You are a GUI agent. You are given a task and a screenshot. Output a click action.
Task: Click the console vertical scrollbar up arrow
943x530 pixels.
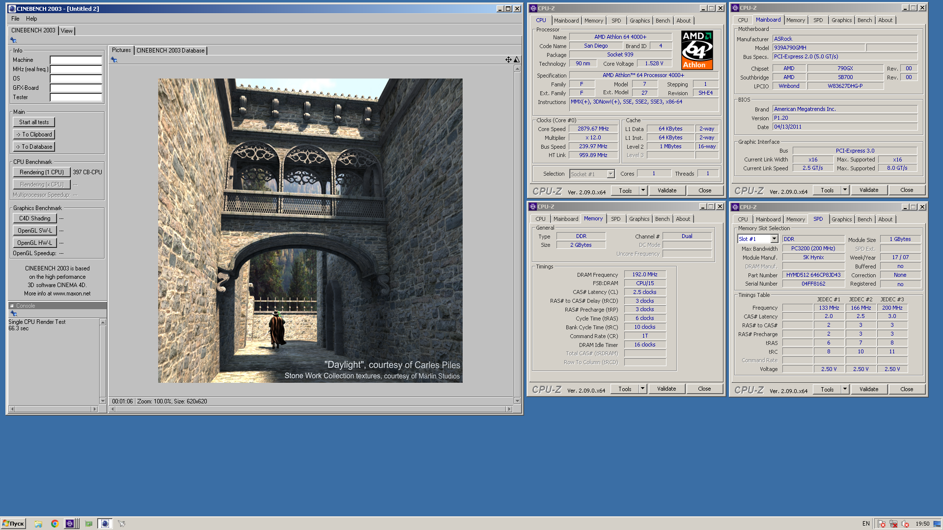(103, 322)
